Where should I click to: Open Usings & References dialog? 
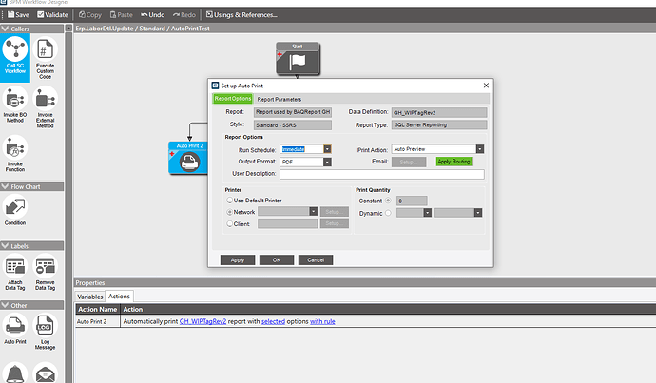click(241, 14)
